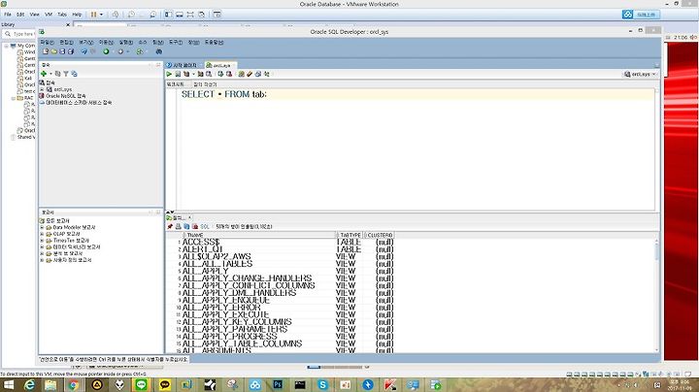699x392 pixels.
Task: Click the refresh icon in connections panel
Action: [57, 74]
